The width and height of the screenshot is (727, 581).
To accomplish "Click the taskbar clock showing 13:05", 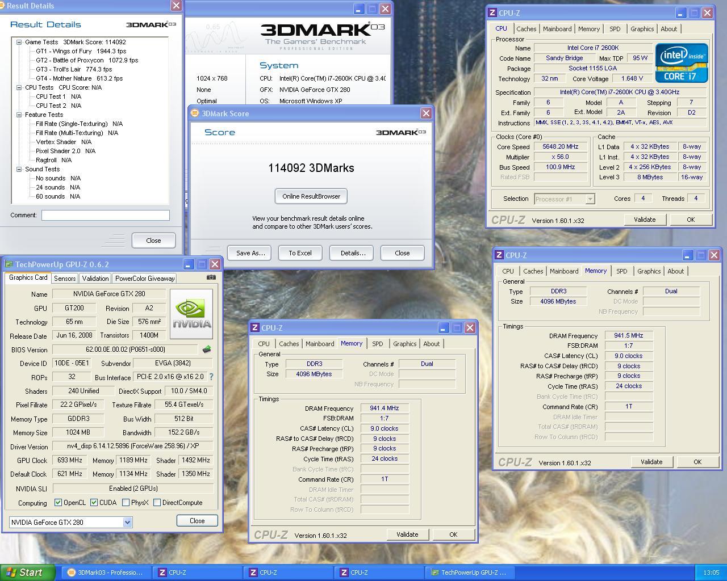I will tap(711, 572).
